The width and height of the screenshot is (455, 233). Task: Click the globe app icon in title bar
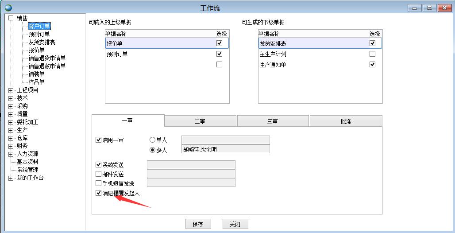pos(8,8)
